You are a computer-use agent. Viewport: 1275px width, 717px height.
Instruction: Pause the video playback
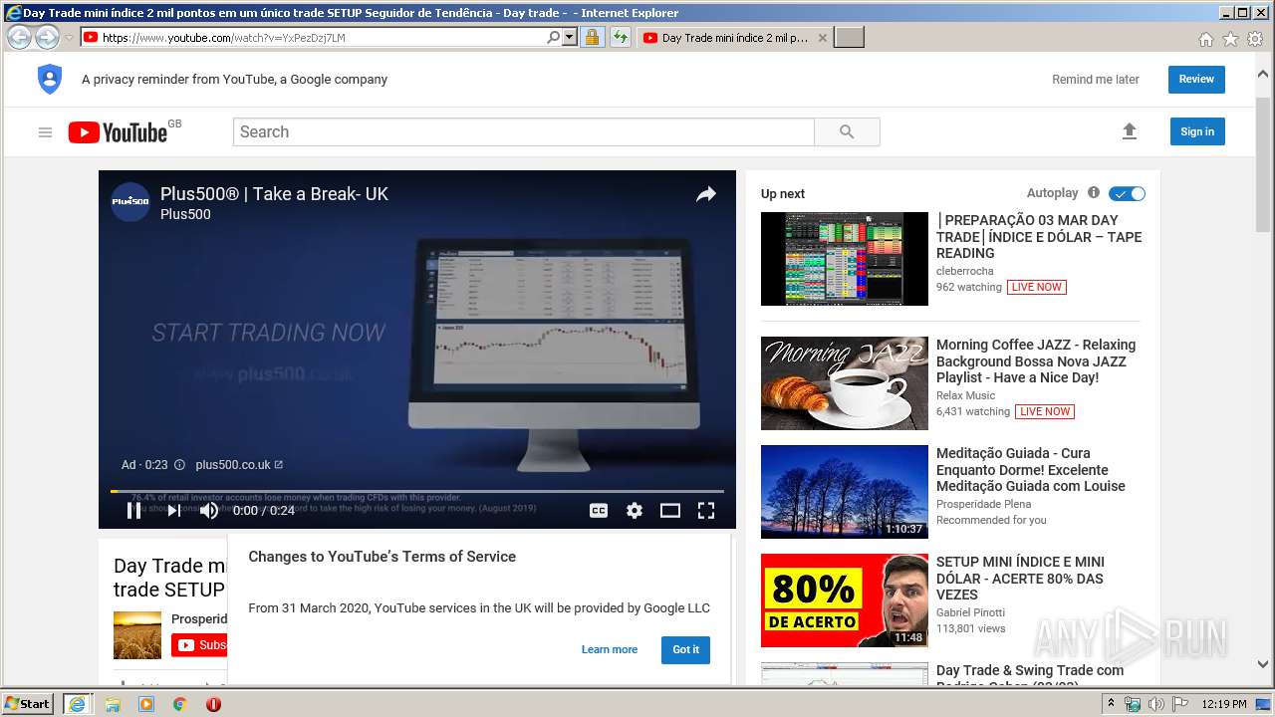(133, 511)
